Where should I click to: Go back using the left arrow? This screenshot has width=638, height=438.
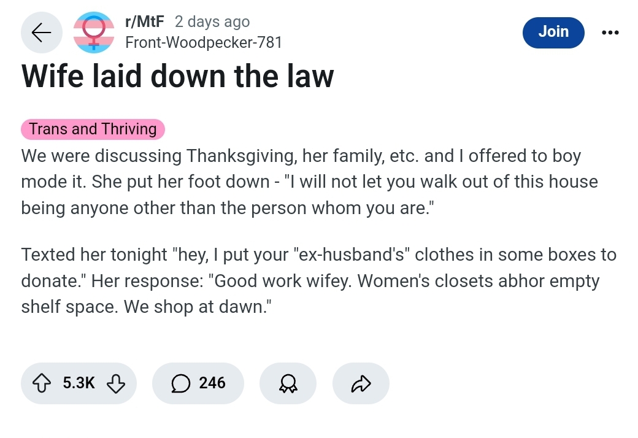(x=41, y=33)
